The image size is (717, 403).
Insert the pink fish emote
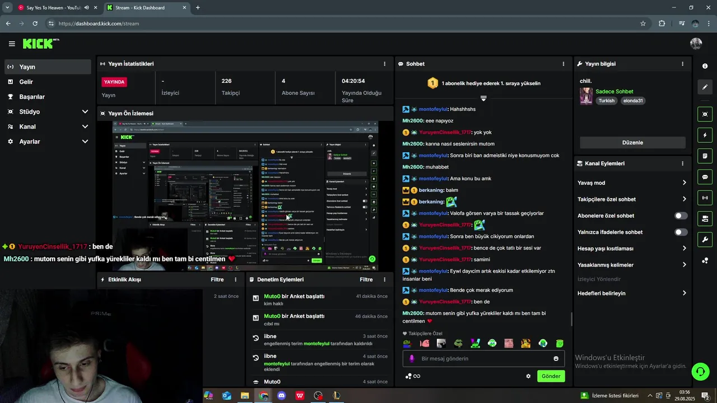click(x=425, y=343)
